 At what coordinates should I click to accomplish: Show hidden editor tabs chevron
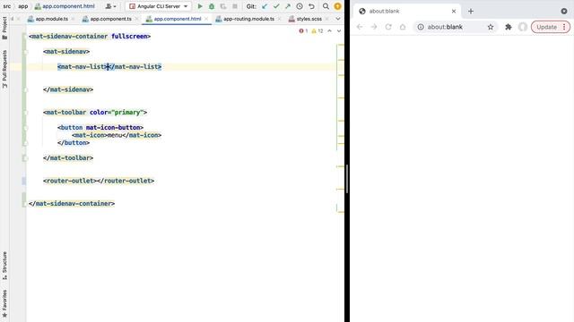coord(338,19)
